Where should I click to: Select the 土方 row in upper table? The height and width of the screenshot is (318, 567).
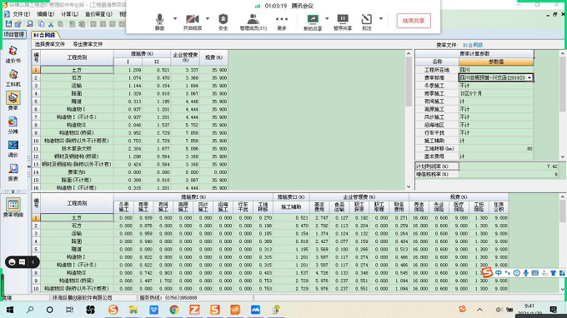point(77,70)
